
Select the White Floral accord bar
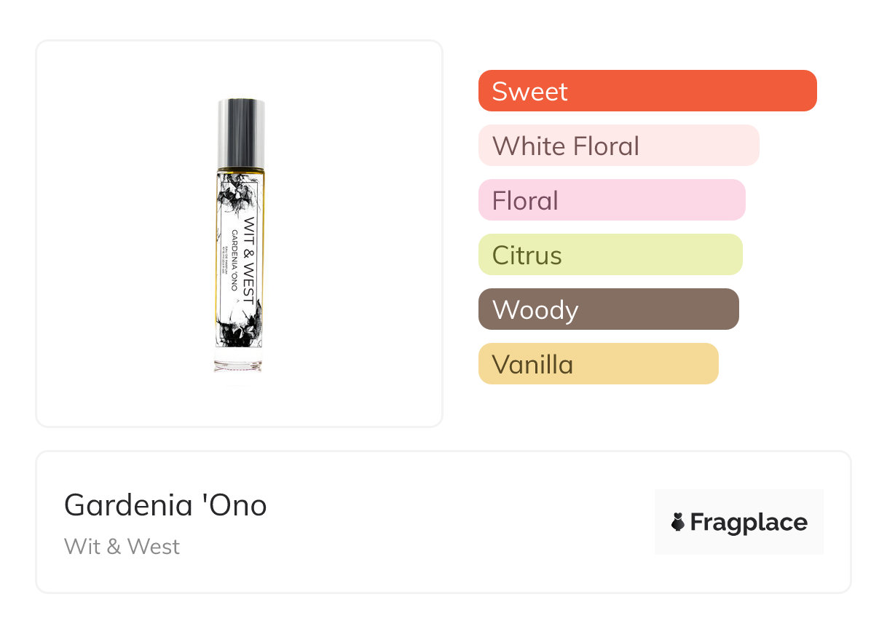[x=618, y=146]
